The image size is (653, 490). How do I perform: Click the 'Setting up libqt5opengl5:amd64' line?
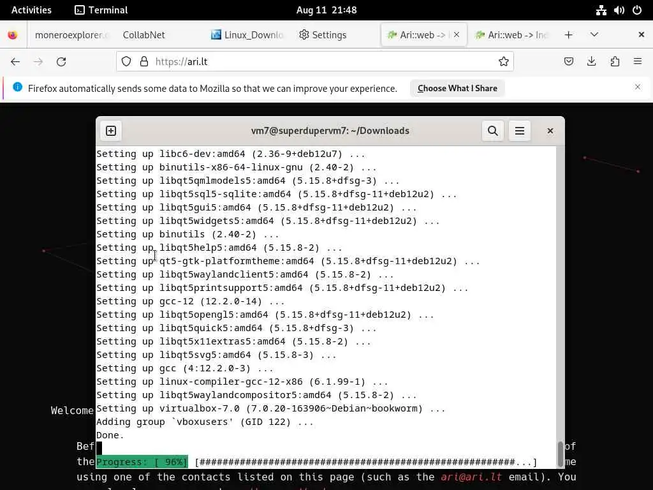click(265, 315)
